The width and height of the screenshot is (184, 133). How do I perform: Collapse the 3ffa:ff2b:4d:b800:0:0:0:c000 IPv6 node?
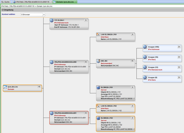[86, 62]
